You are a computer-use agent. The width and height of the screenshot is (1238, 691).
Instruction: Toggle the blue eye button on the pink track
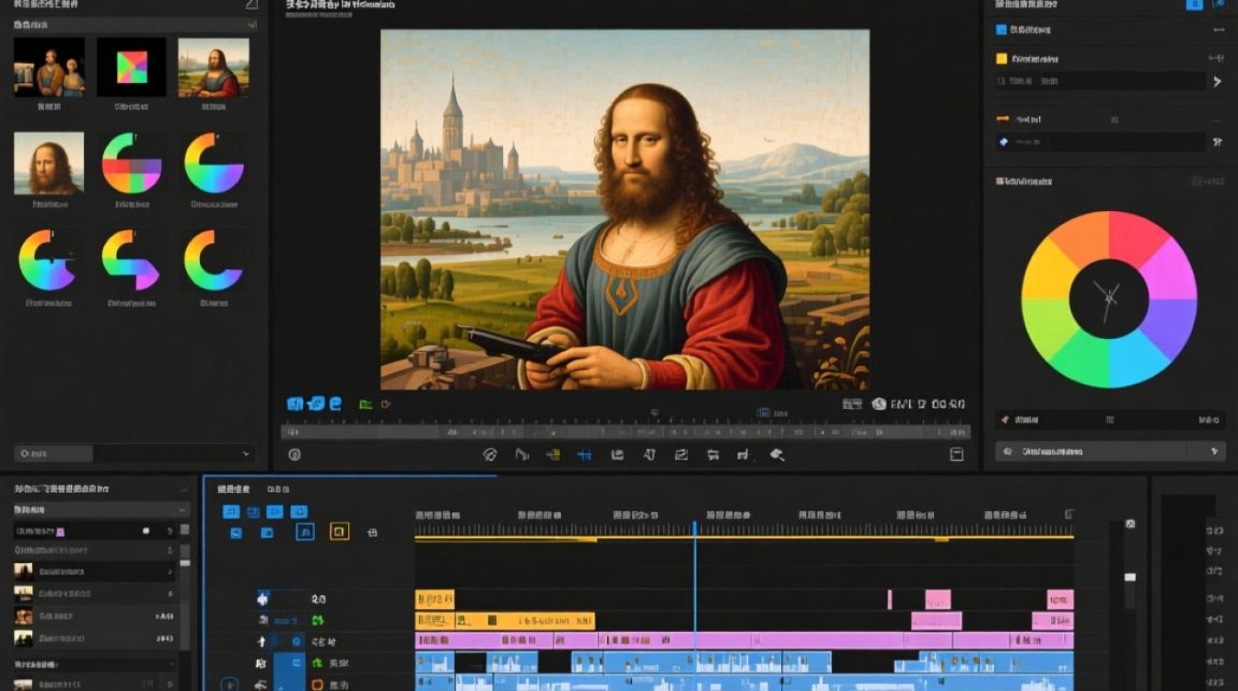point(297,641)
